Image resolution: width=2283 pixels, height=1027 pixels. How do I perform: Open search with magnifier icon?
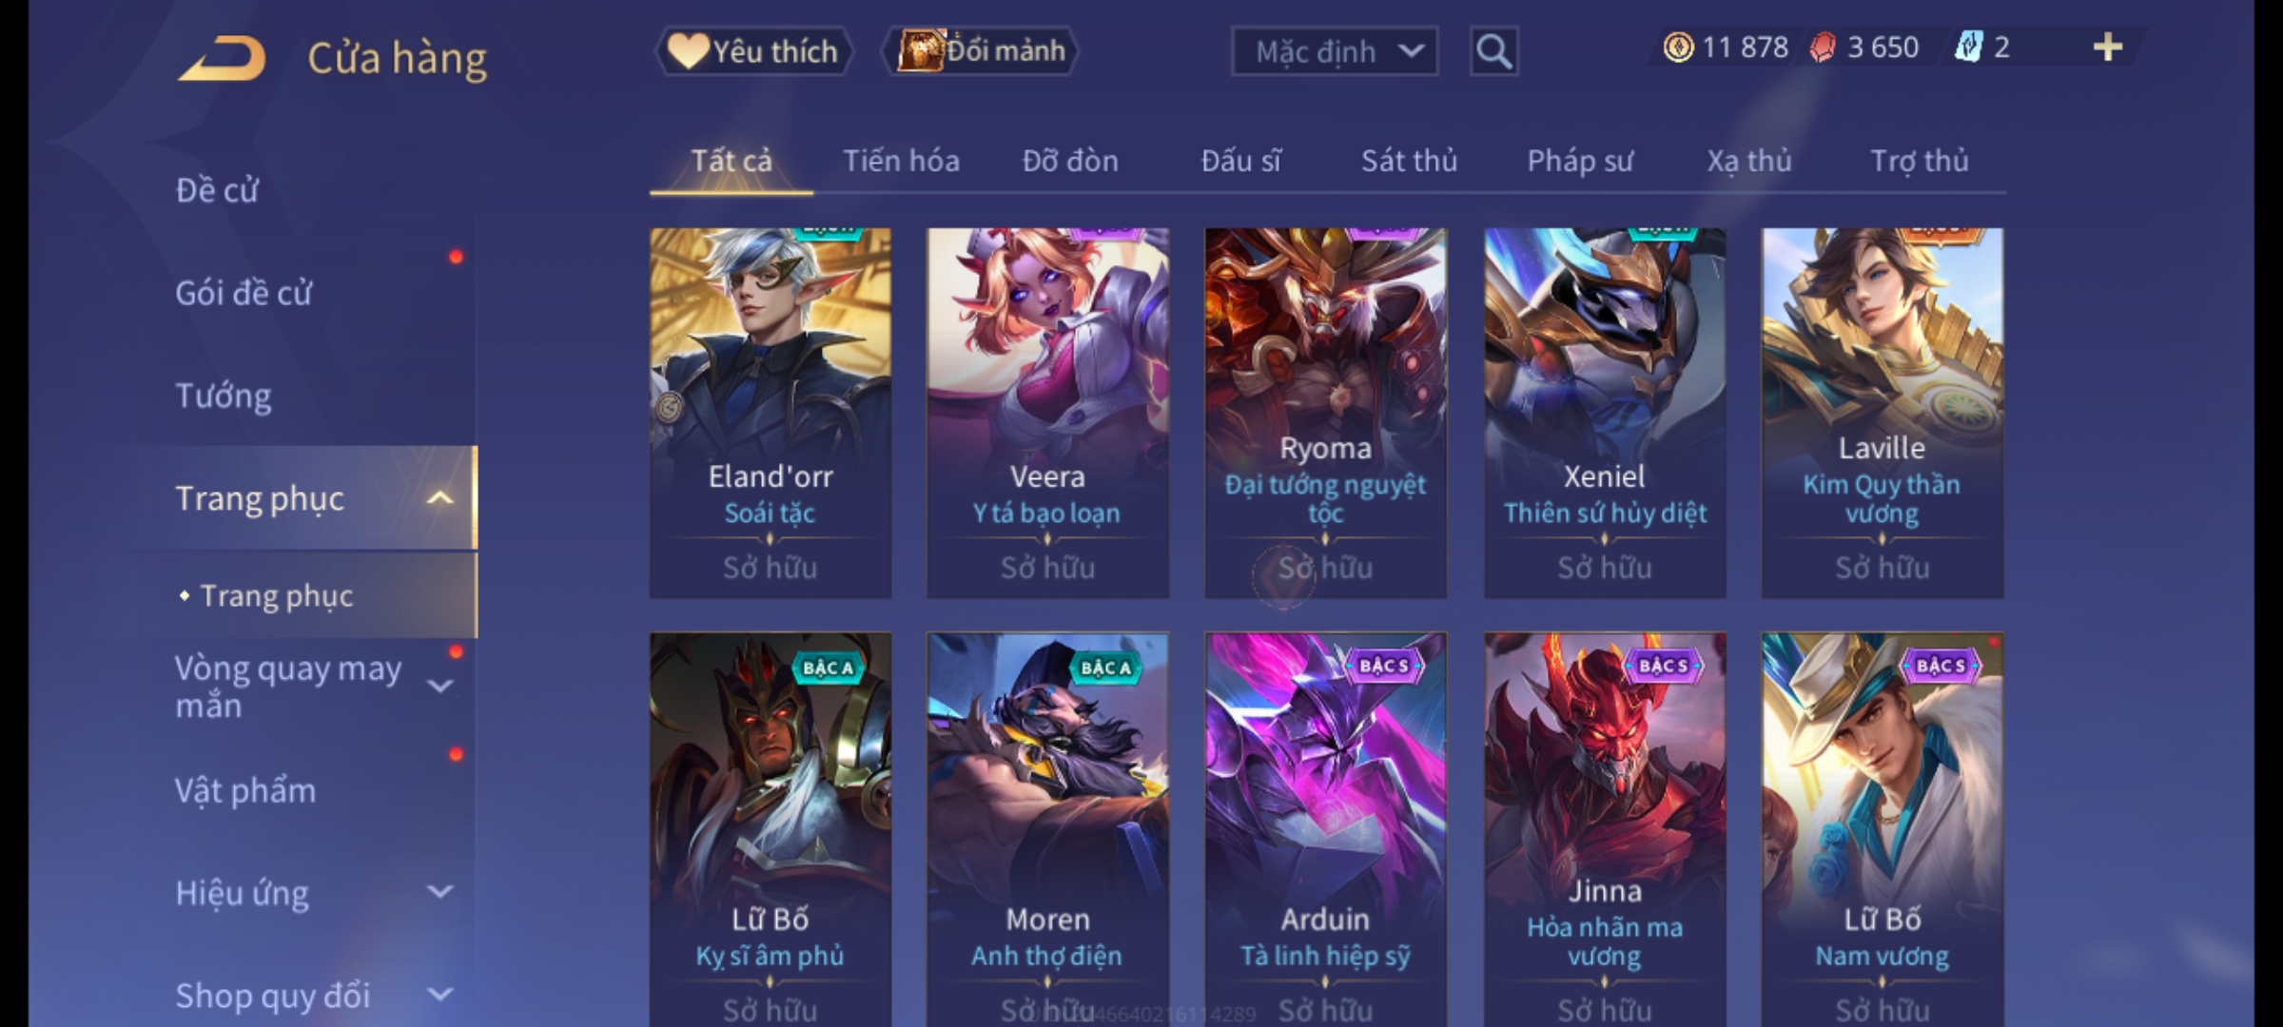click(x=1493, y=51)
